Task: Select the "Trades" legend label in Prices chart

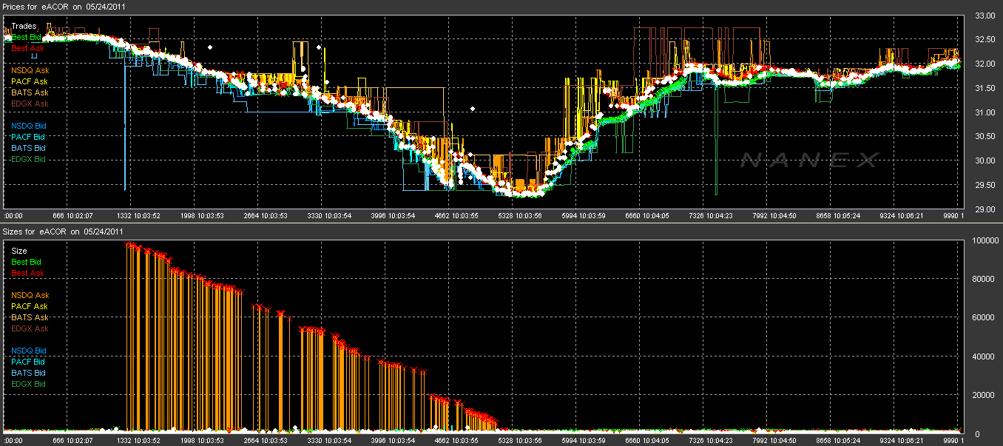Action: [24, 26]
